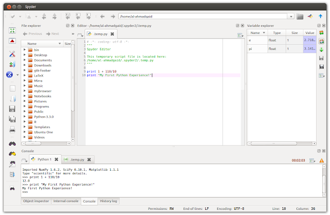The width and height of the screenshot is (330, 215).
Task: Expand the LaTeX folder
Action: coord(24,76)
